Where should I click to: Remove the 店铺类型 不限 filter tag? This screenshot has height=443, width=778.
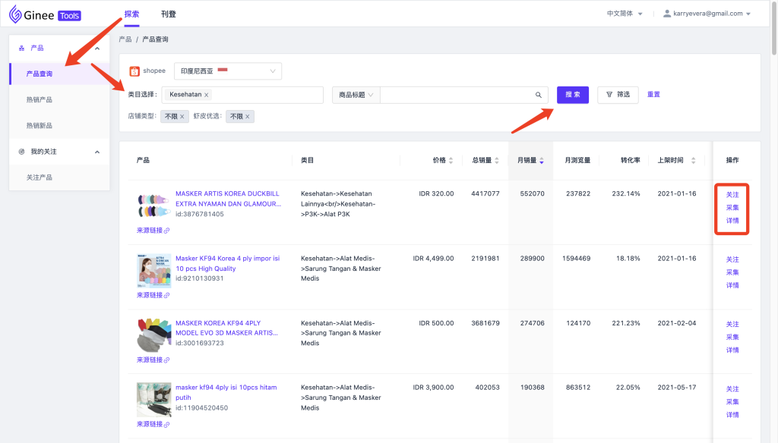(182, 117)
